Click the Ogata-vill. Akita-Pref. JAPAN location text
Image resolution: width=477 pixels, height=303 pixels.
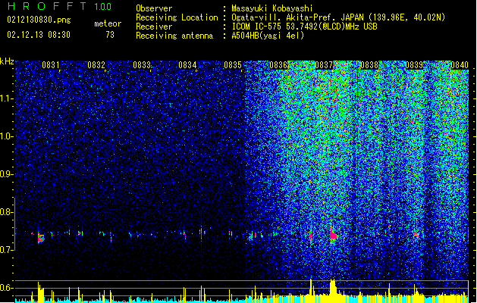(x=338, y=17)
